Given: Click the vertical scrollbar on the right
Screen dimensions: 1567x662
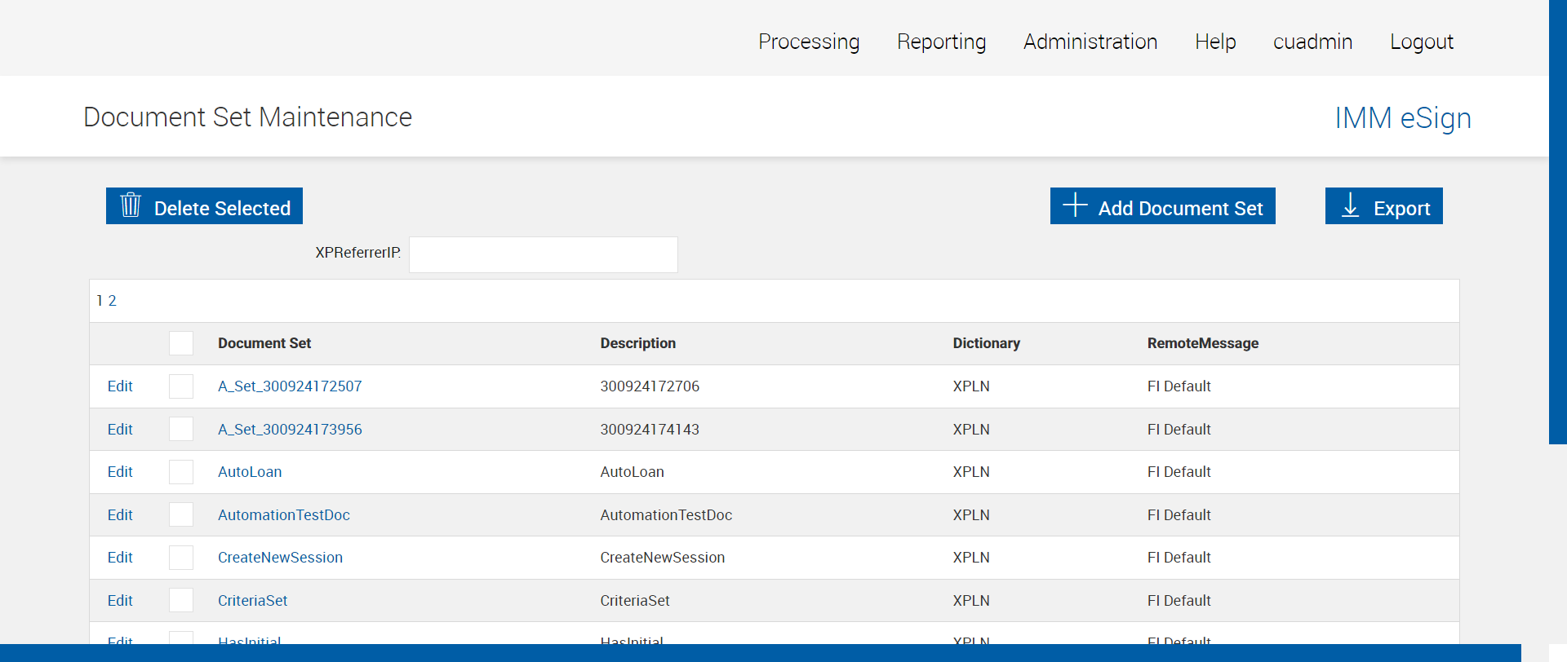Looking at the screenshot, I should (1557, 220).
